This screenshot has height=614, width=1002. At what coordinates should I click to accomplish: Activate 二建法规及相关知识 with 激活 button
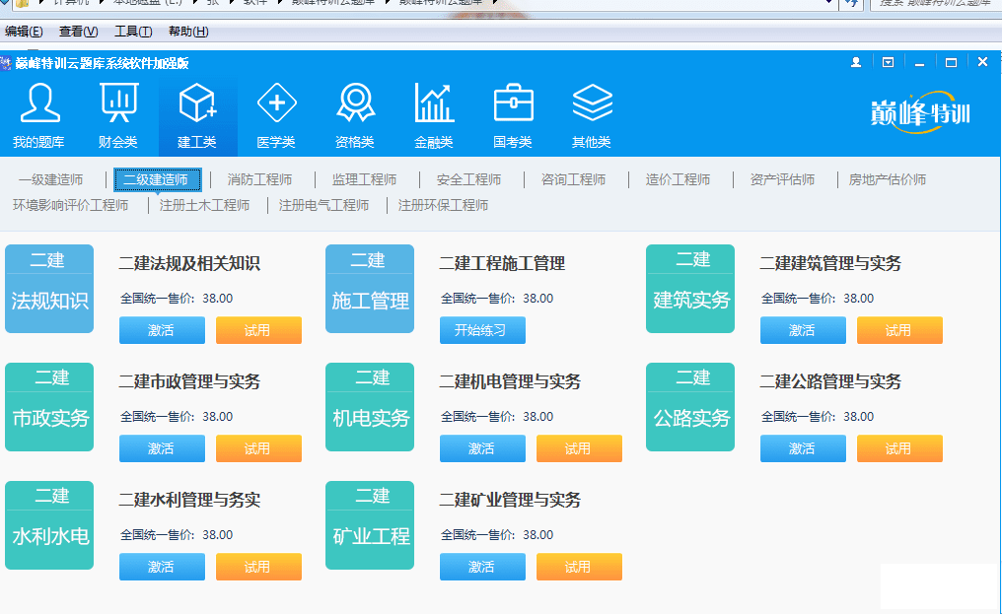coord(162,330)
